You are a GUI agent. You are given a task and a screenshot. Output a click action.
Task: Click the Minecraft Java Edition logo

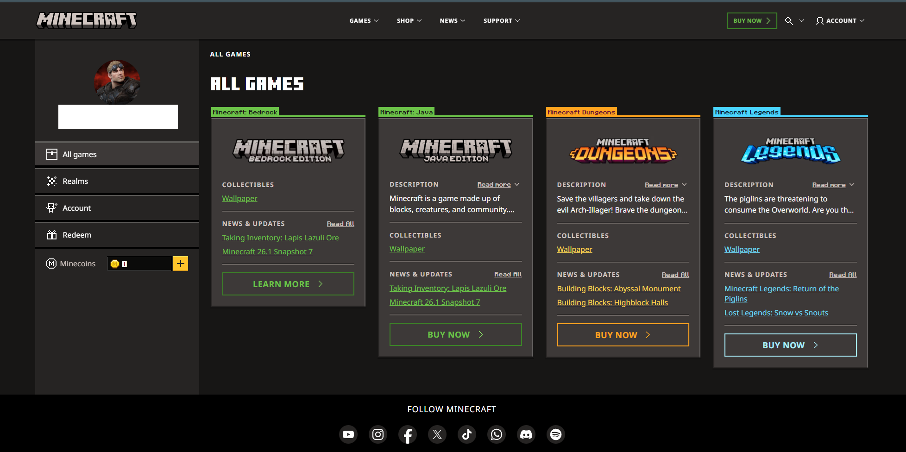pyautogui.click(x=456, y=151)
